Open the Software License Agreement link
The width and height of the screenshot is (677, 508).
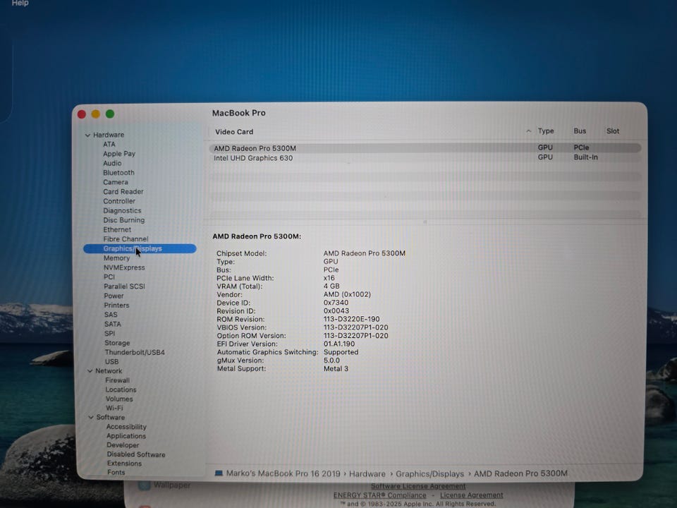click(418, 486)
